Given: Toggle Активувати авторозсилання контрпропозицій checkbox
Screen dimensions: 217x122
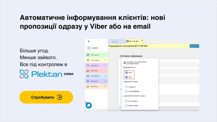Looking at the screenshot, I should (125, 63).
